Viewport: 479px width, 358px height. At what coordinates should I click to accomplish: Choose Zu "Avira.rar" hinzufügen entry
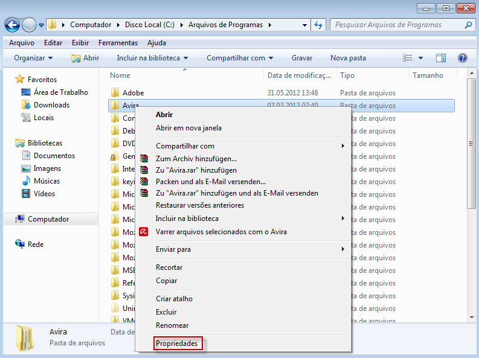pyautogui.click(x=196, y=170)
